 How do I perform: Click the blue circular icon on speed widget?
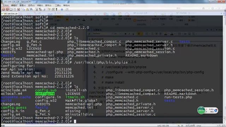pos(216,110)
